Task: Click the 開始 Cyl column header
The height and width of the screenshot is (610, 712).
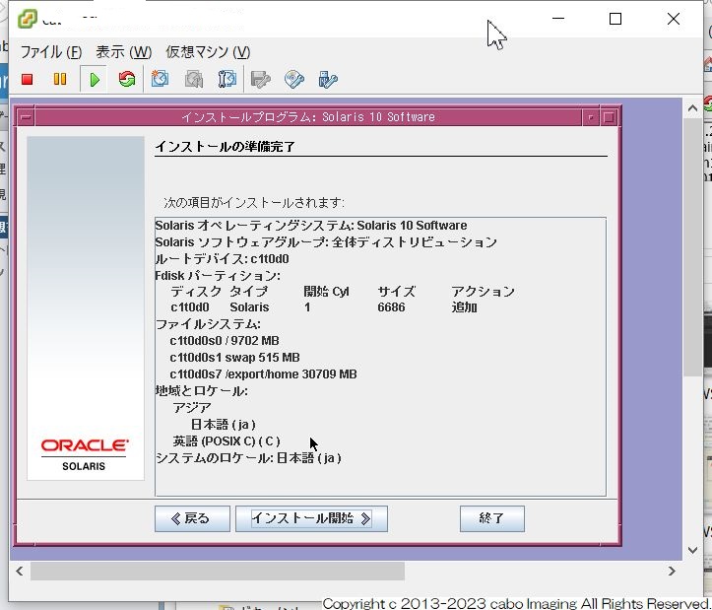Action: (326, 292)
